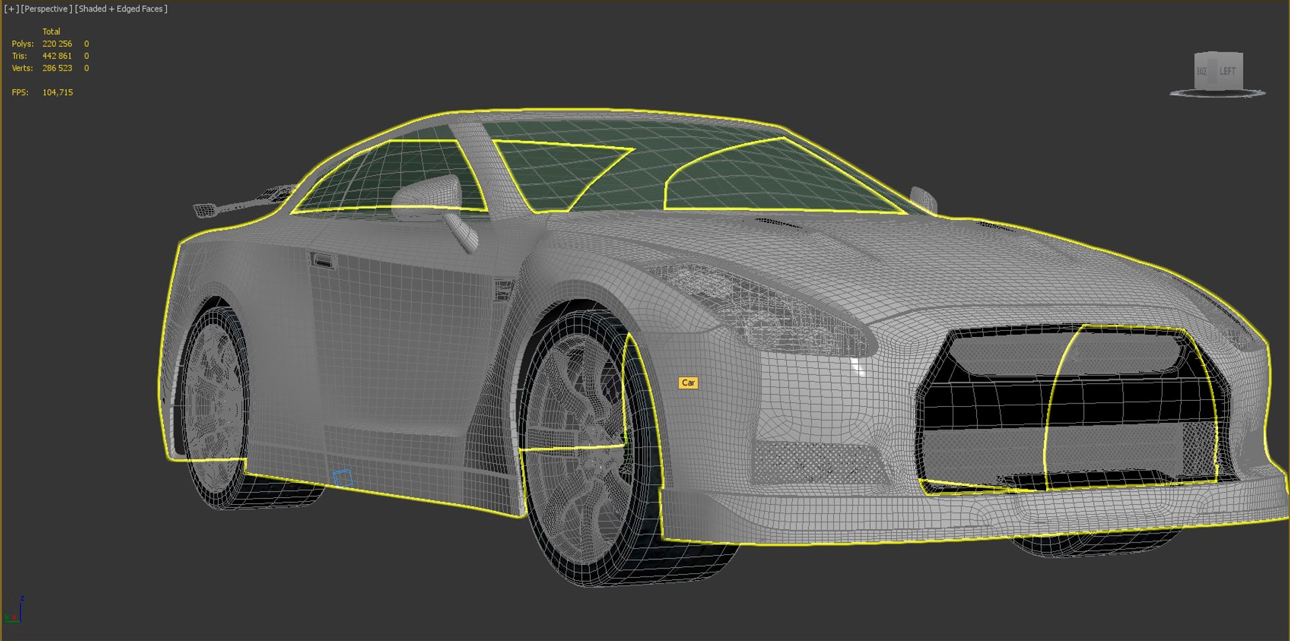Image resolution: width=1290 pixels, height=641 pixels.
Task: Open the [Perspective] viewport view menu
Action: click(46, 9)
